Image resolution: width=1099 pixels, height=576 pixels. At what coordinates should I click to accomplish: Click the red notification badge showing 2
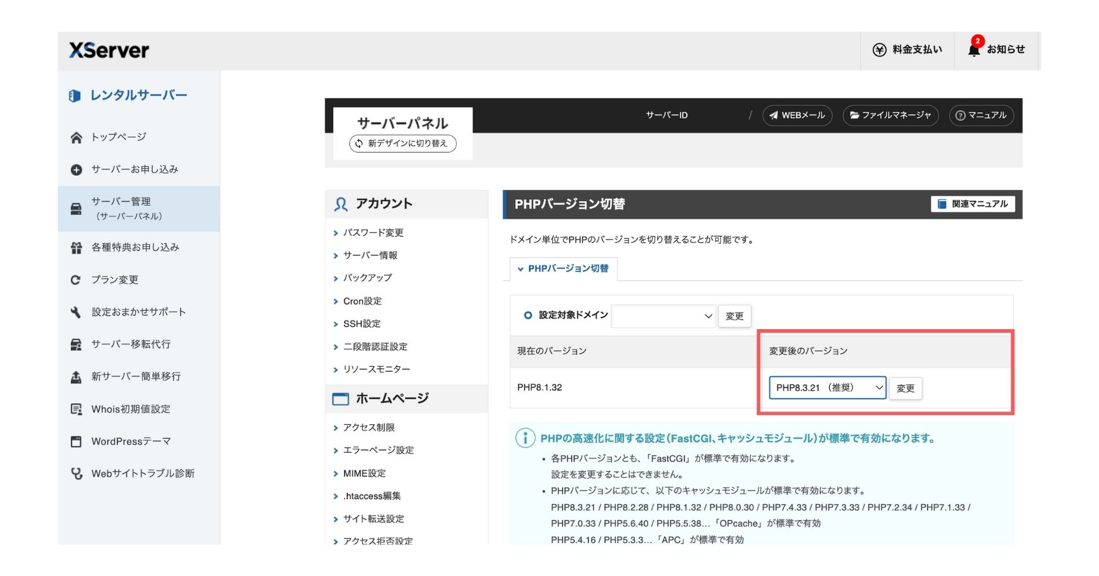tap(977, 41)
